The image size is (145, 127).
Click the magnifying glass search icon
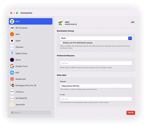pyautogui.click(x=12, y=112)
